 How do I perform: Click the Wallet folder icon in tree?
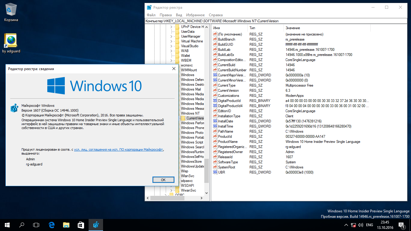[177, 56]
